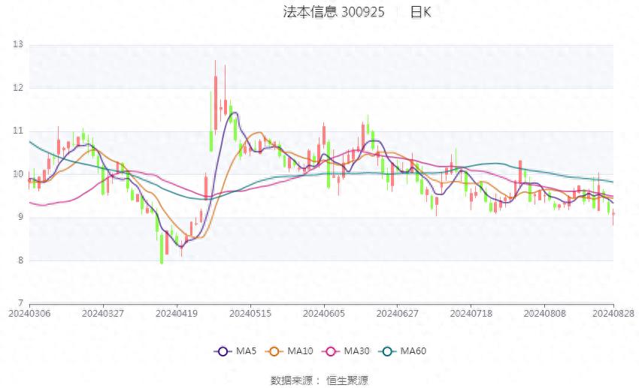This screenshot has width=639, height=388.
Task: Click y-axis value label 12
Action: pos(18,88)
